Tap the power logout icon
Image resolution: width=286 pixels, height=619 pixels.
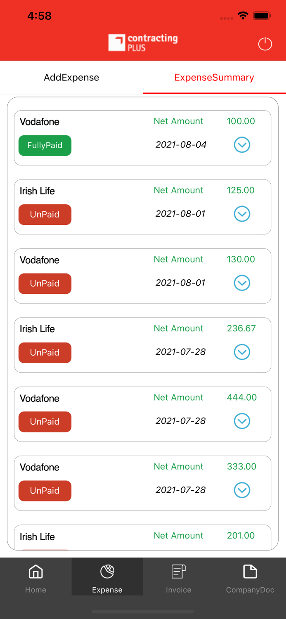click(265, 44)
